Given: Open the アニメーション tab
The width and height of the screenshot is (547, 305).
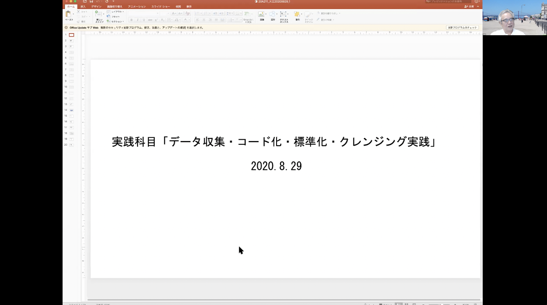Looking at the screenshot, I should click(x=137, y=7).
